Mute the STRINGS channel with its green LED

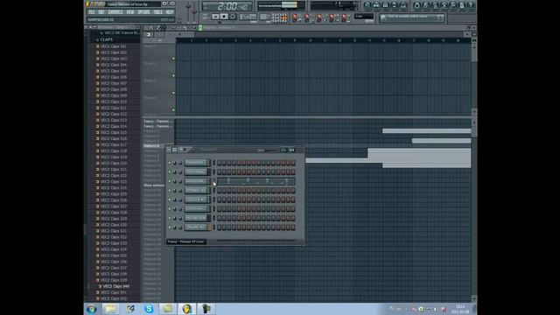(x=170, y=191)
